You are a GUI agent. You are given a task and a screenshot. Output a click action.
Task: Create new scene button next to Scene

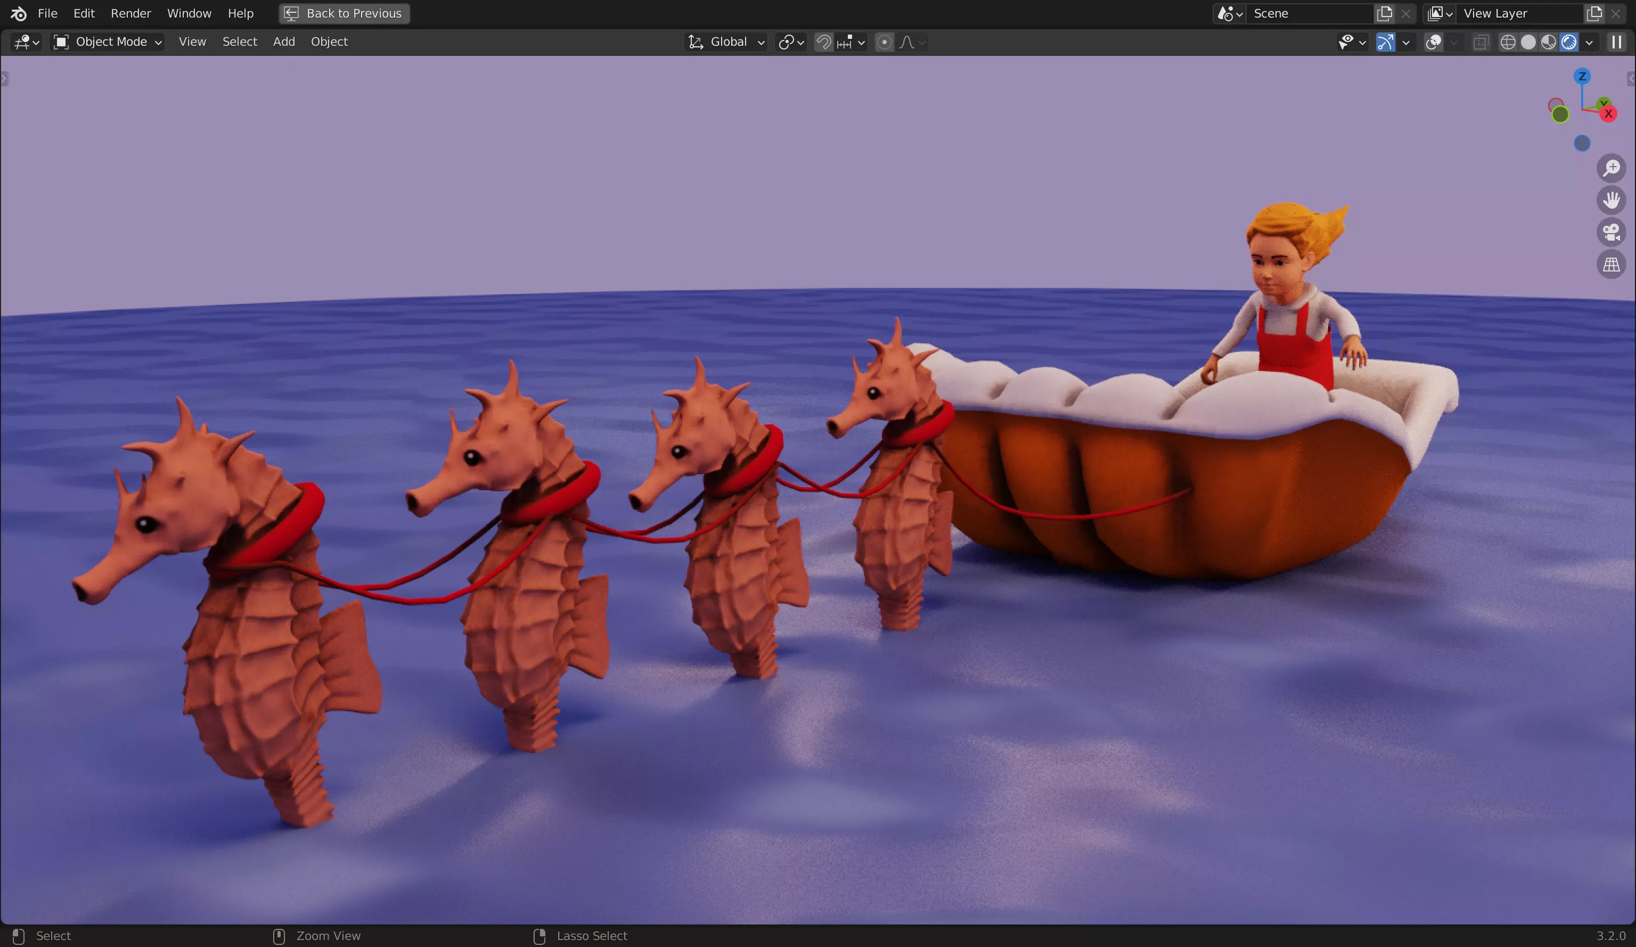coord(1384,13)
